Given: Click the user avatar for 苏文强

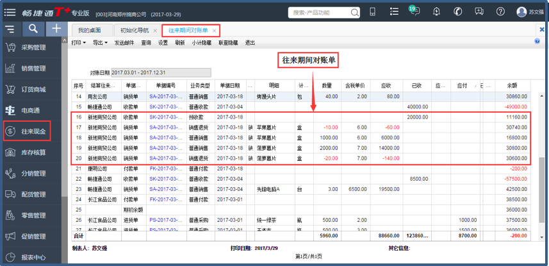Looking at the screenshot, I should point(521,12).
